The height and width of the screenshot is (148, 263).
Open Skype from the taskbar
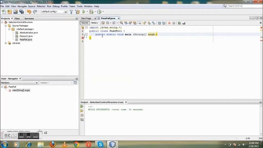click(x=100, y=144)
